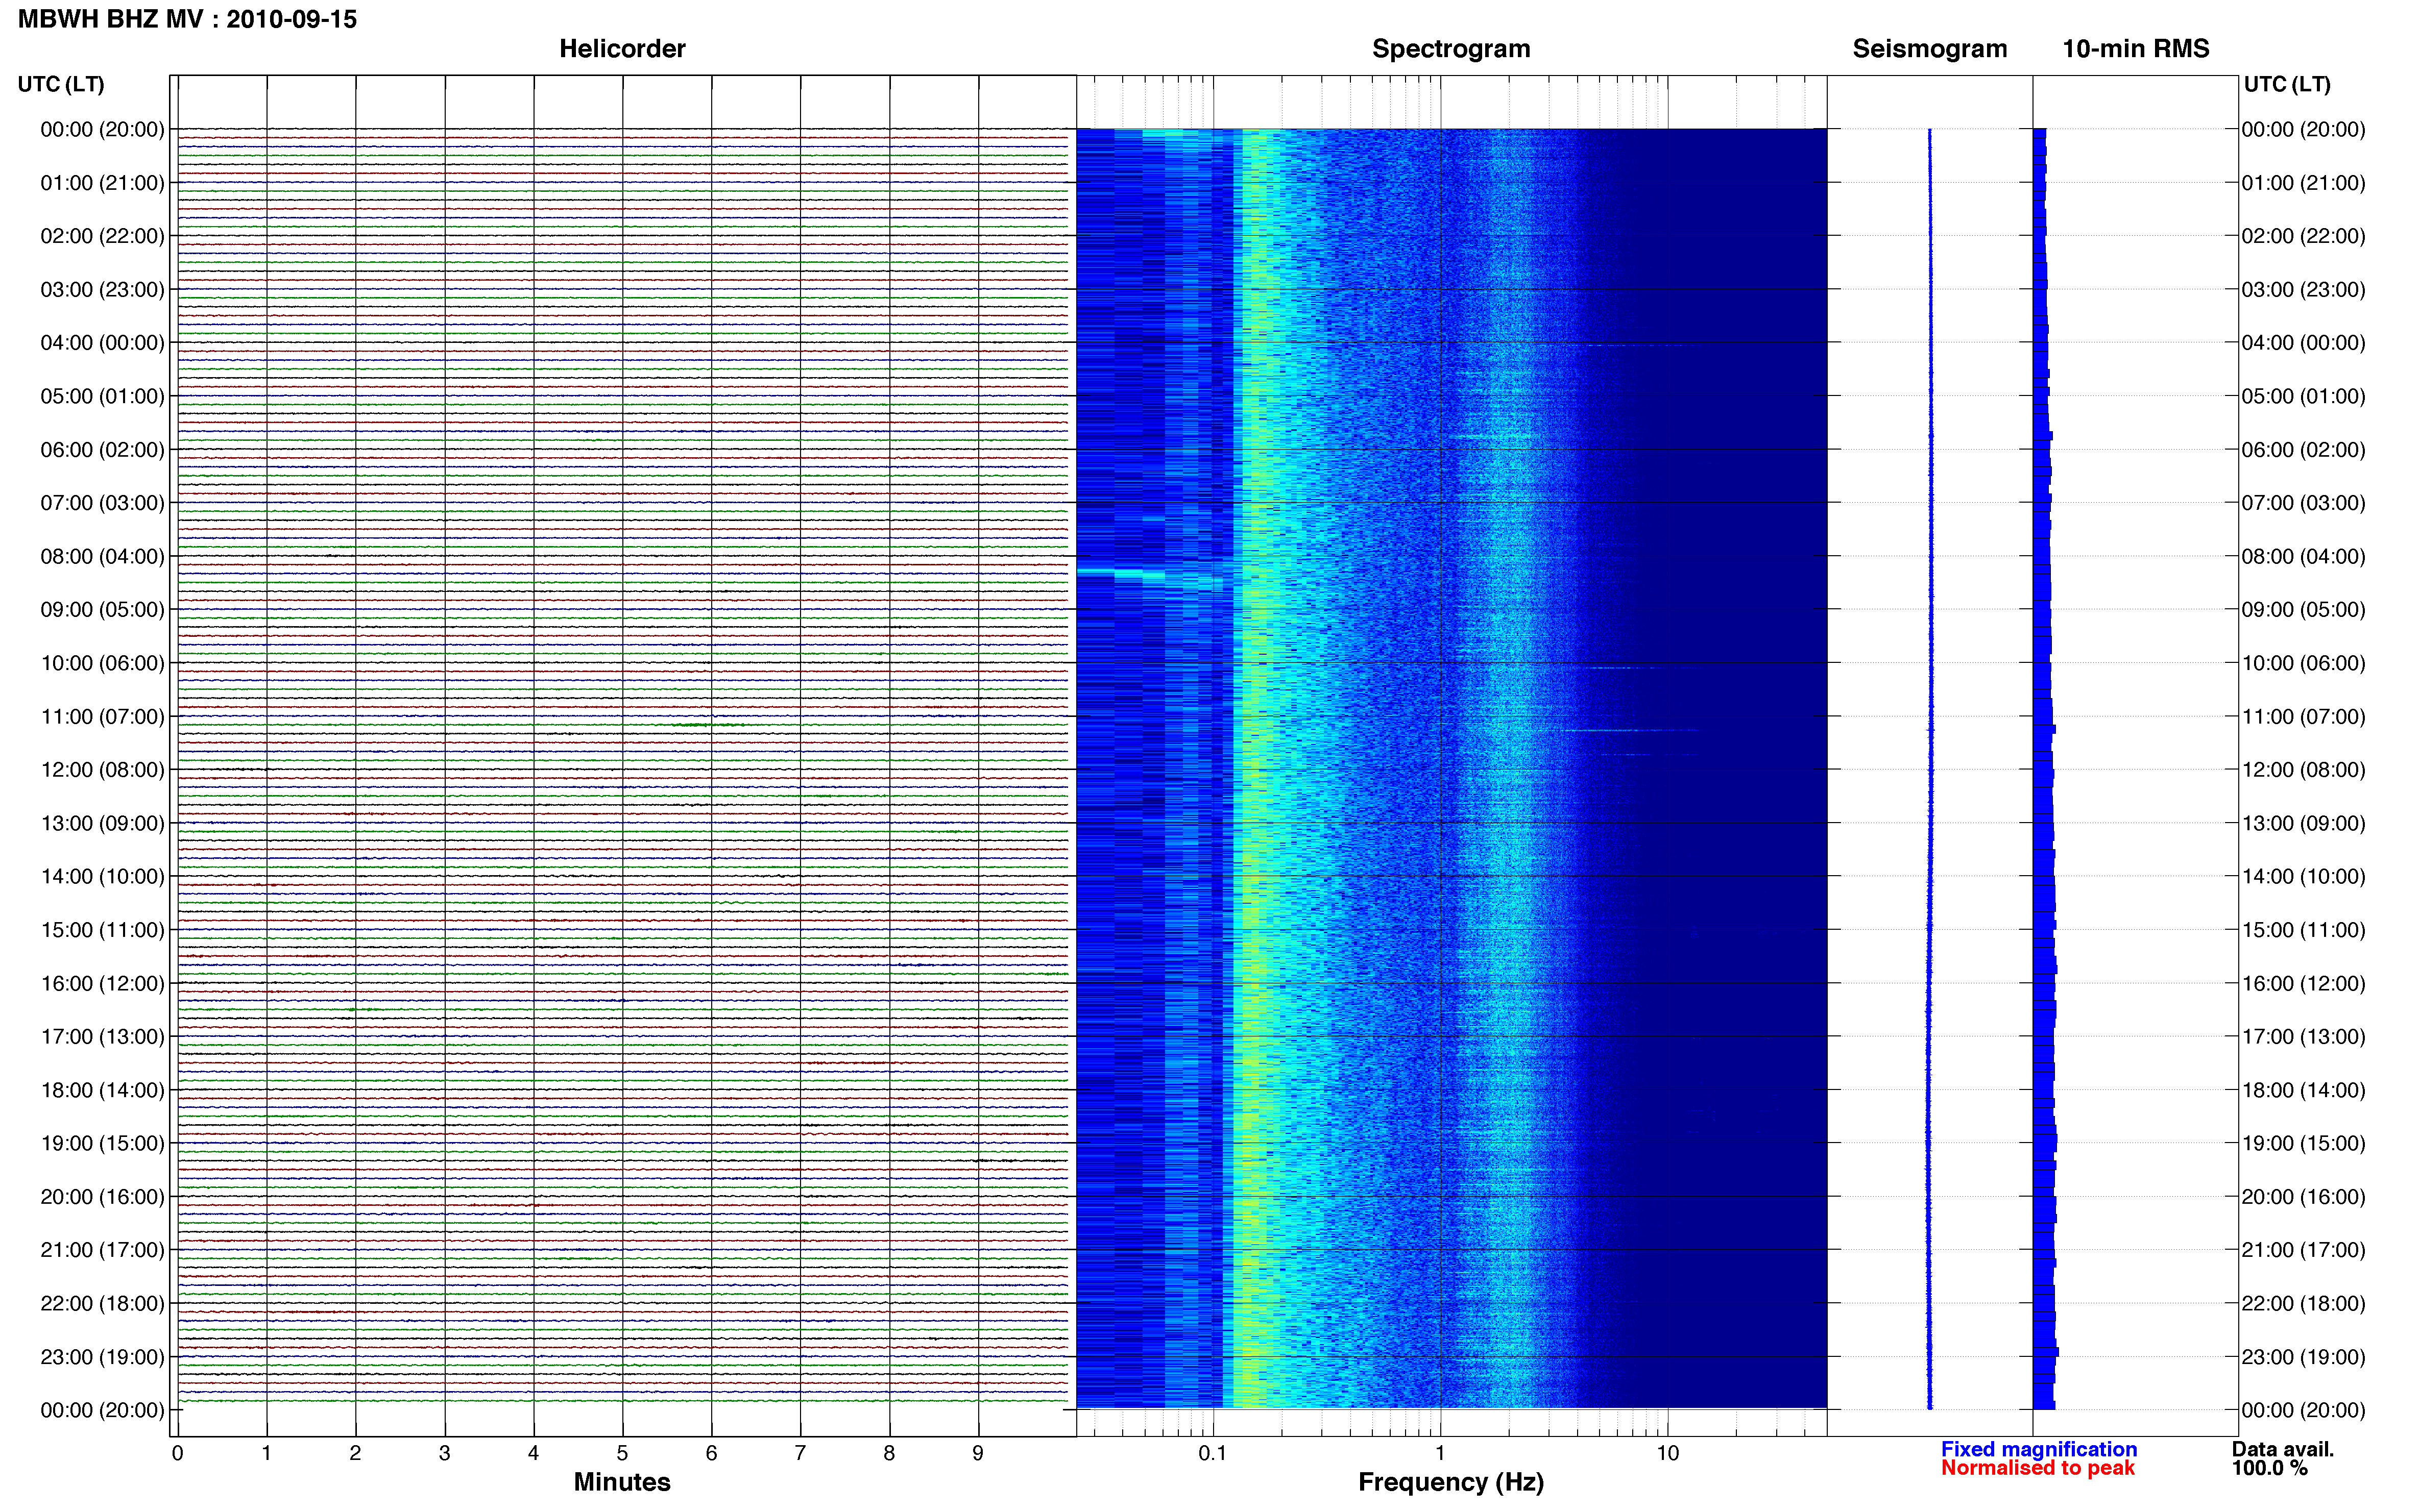The image size is (2420, 1512).
Task: Click "02:00 (22:00)" on the helicorder time axis
Action: pos(102,236)
